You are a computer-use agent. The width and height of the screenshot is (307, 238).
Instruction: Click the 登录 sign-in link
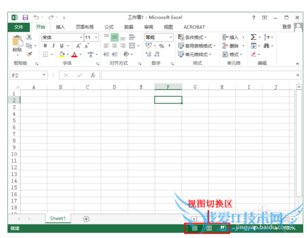pos(287,27)
